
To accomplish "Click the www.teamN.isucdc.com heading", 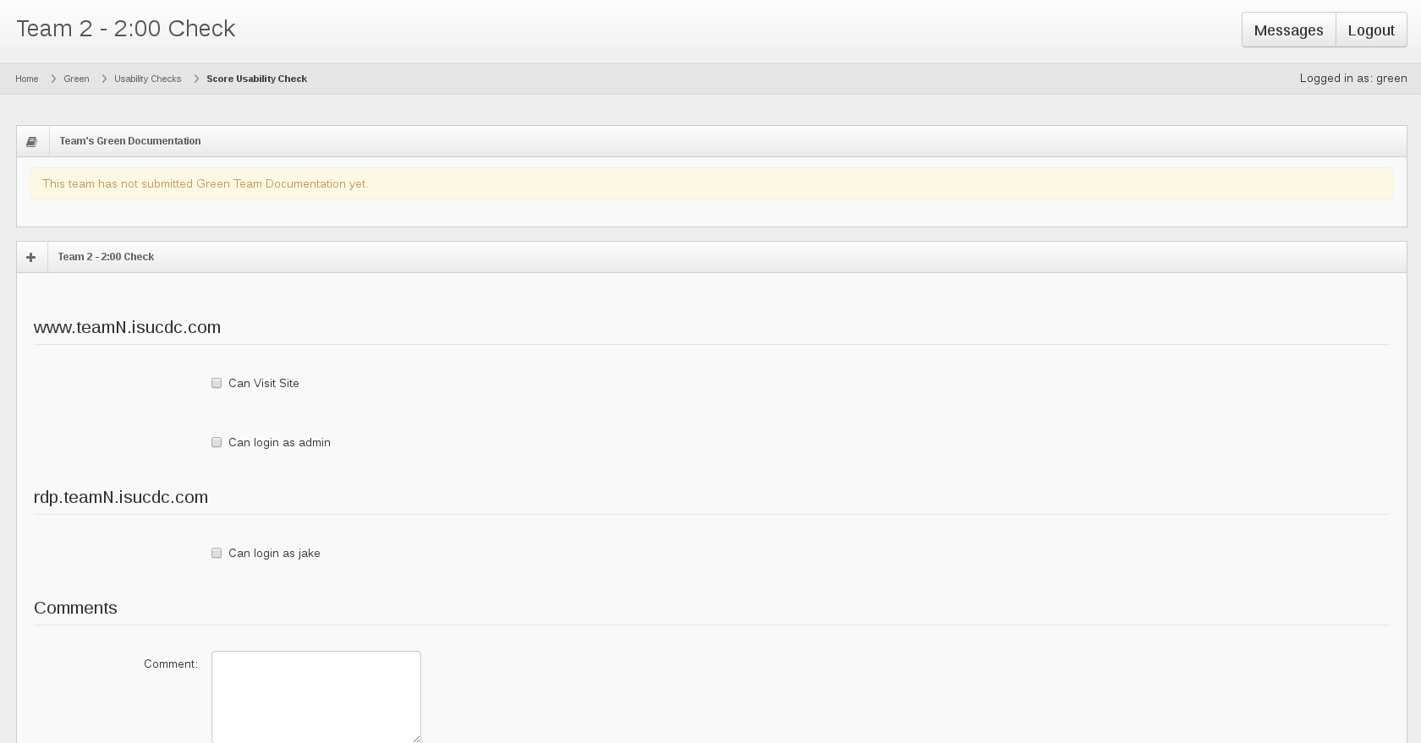I will click(x=127, y=327).
